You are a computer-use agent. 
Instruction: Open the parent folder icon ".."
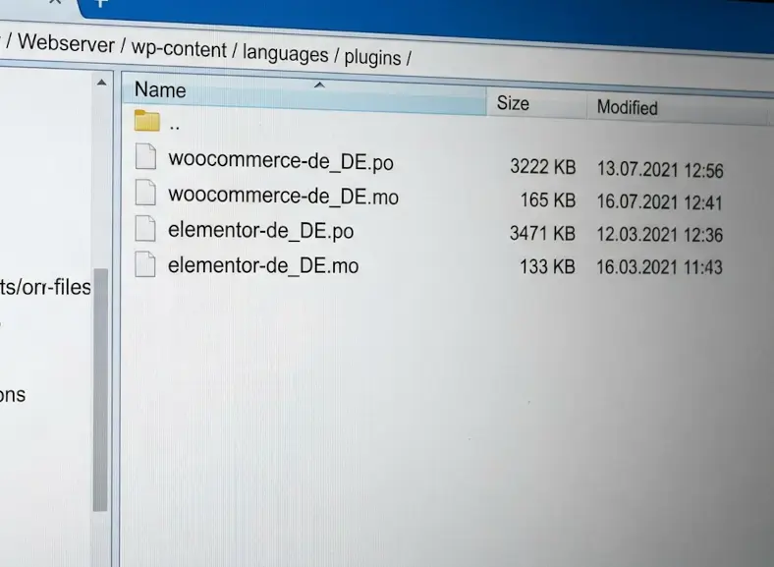coord(147,121)
